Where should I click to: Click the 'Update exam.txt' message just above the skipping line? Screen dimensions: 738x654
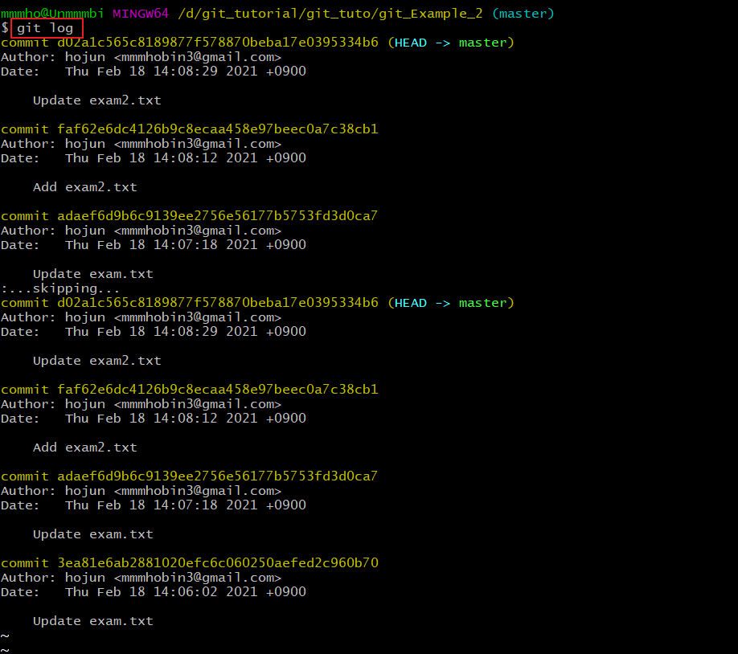coord(93,274)
